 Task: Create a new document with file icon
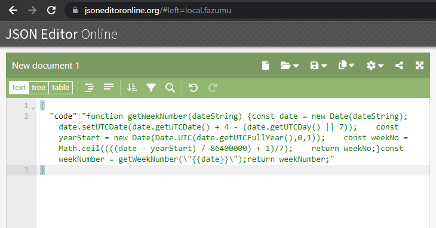[x=266, y=66]
